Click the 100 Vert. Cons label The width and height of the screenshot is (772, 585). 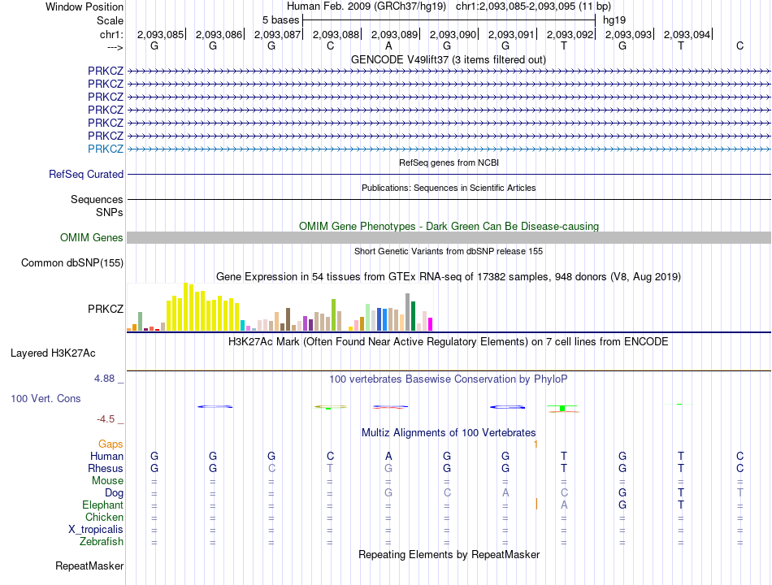pyautogui.click(x=46, y=398)
